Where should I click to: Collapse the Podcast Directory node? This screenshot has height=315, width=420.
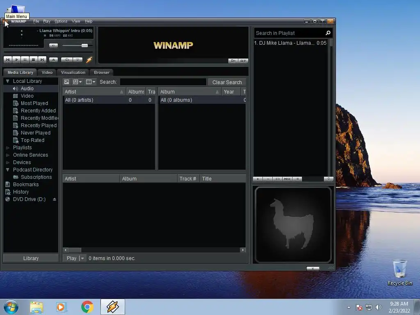point(7,169)
